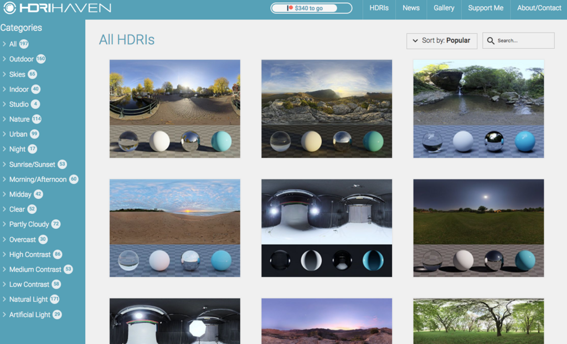
Task: Open the purple dusk hills HDRI thumbnail
Action: (327, 321)
